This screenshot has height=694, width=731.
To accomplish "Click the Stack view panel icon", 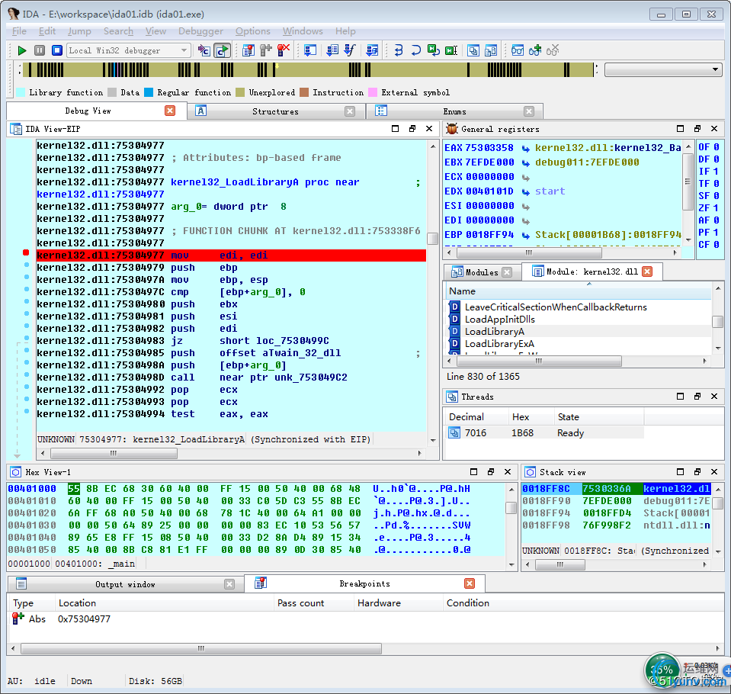I will coord(530,472).
